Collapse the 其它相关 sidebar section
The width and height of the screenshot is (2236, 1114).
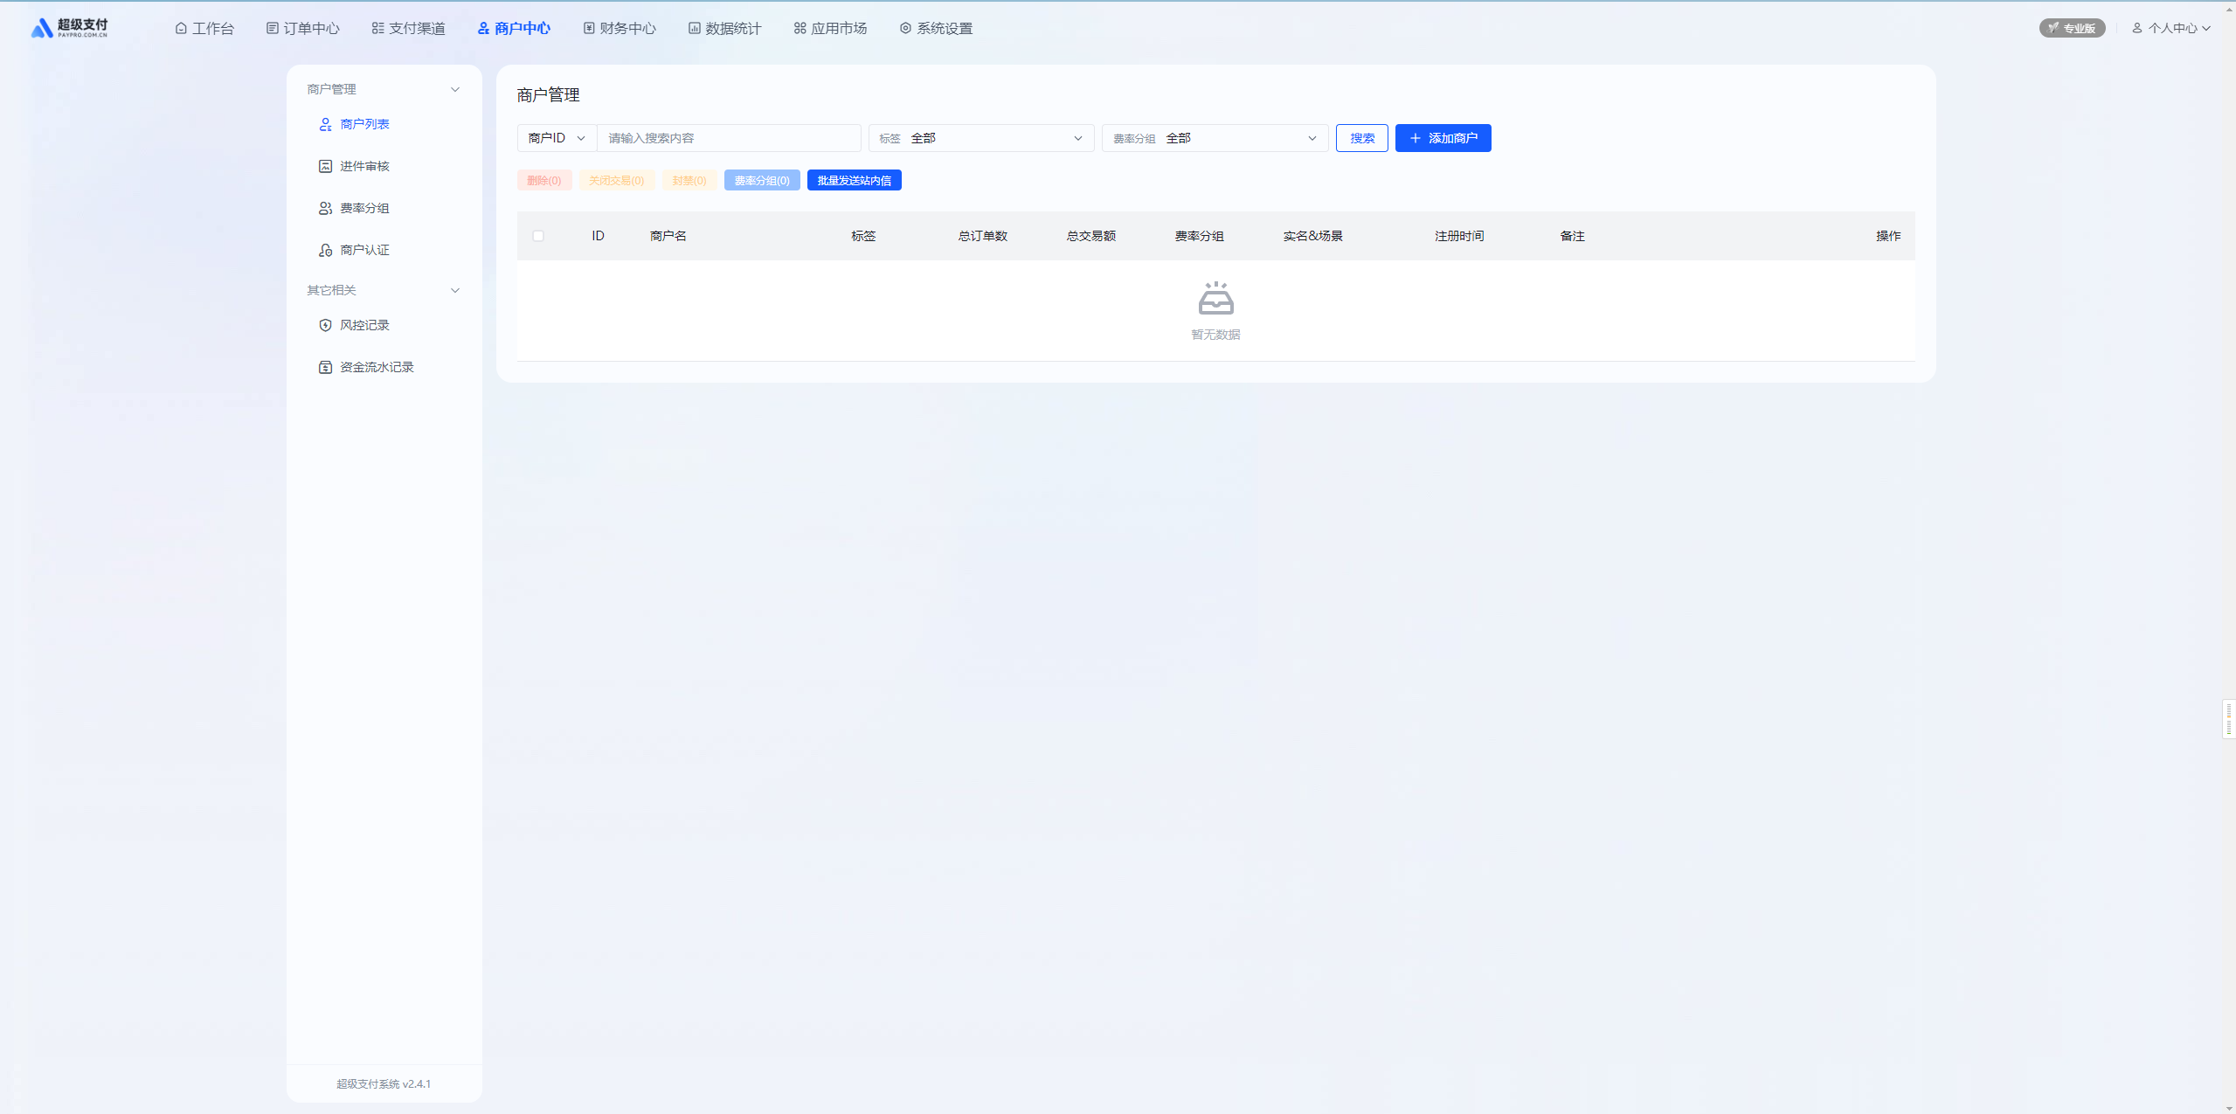point(454,290)
